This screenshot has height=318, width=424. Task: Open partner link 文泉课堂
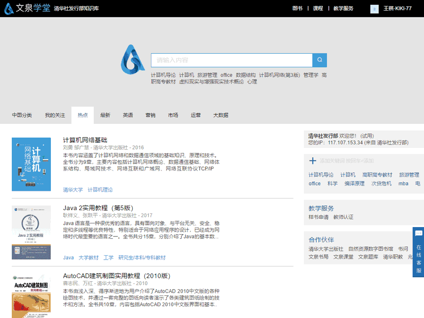pos(343,257)
